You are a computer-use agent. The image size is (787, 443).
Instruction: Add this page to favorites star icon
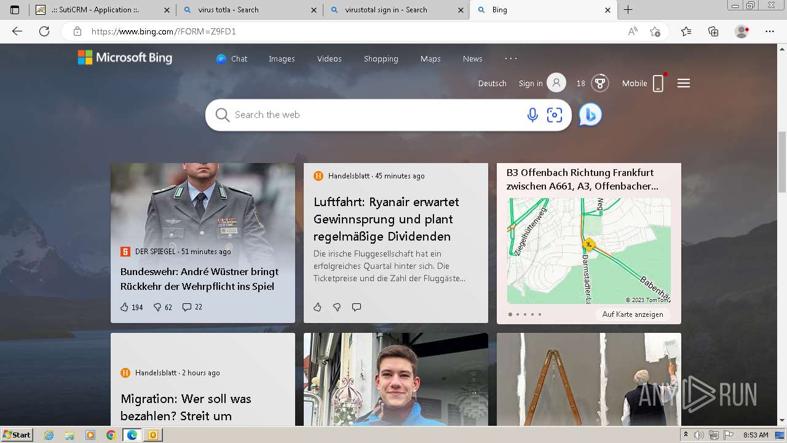click(x=655, y=31)
